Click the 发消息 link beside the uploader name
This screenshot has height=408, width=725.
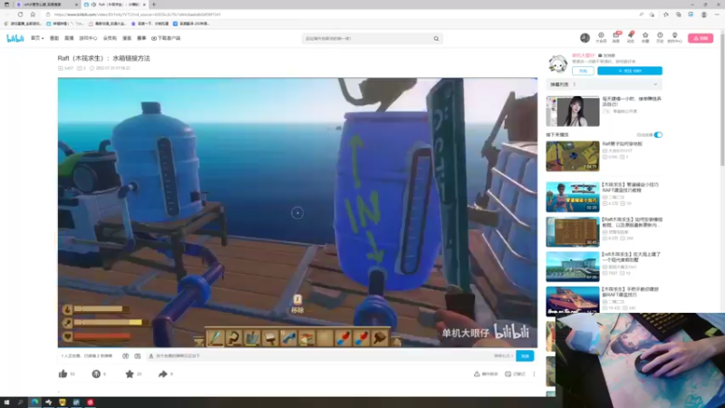[607, 55]
